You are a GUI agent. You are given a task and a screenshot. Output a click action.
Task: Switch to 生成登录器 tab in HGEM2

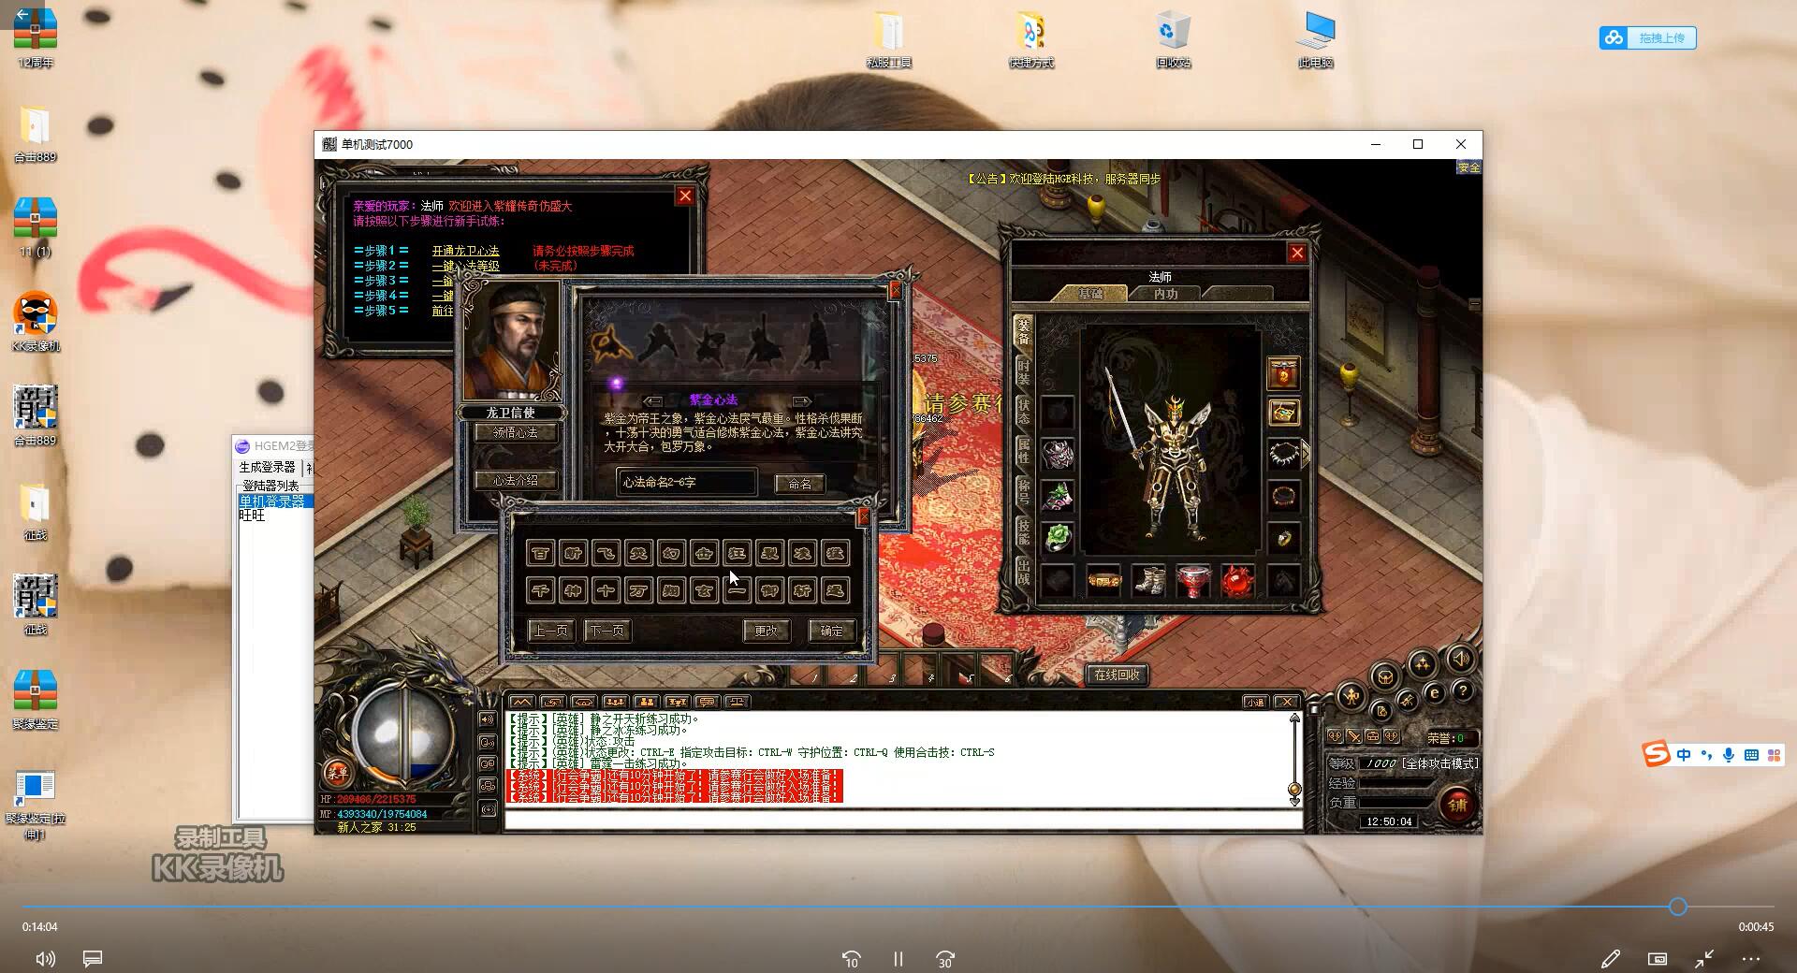(x=267, y=467)
